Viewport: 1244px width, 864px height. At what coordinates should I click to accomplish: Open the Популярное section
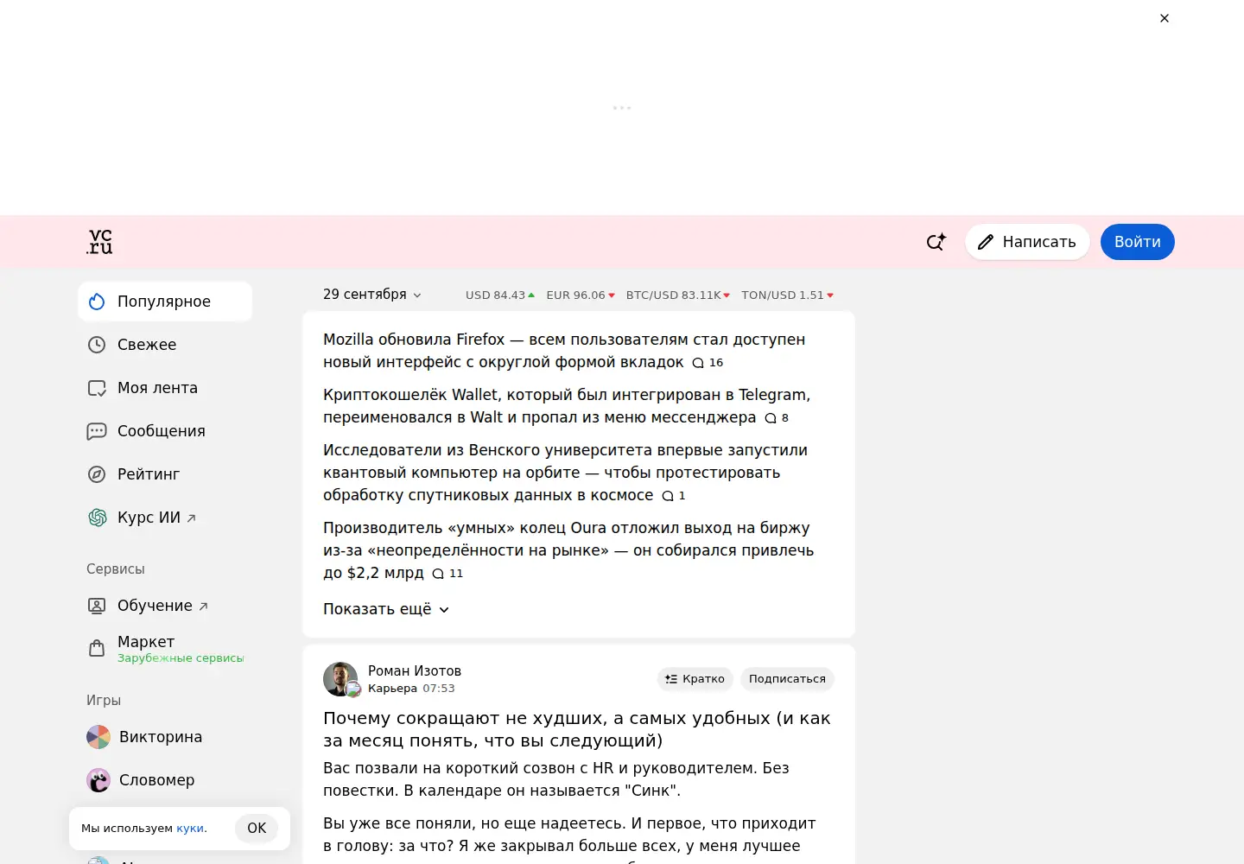tap(165, 302)
